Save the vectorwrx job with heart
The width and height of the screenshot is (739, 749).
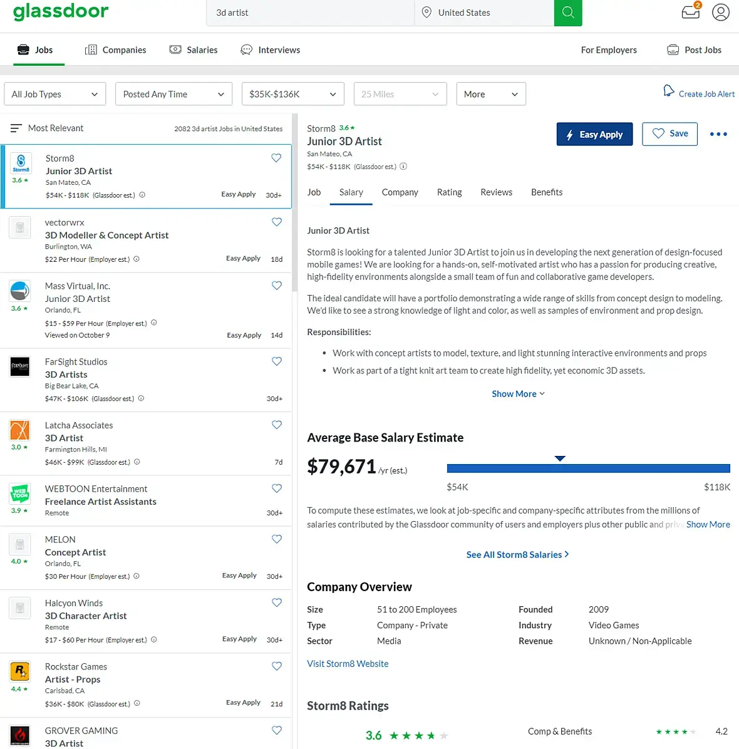(x=277, y=222)
